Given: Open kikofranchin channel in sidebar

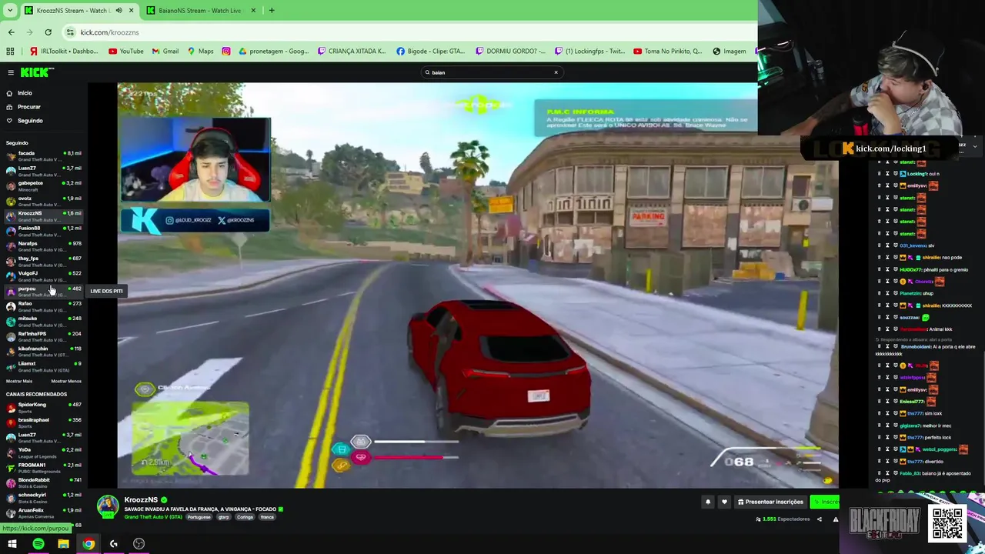Looking at the screenshot, I should pos(43,352).
